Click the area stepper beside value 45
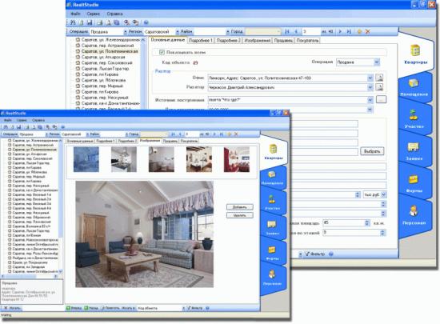The width and height of the screenshot is (440, 324). 367,223
